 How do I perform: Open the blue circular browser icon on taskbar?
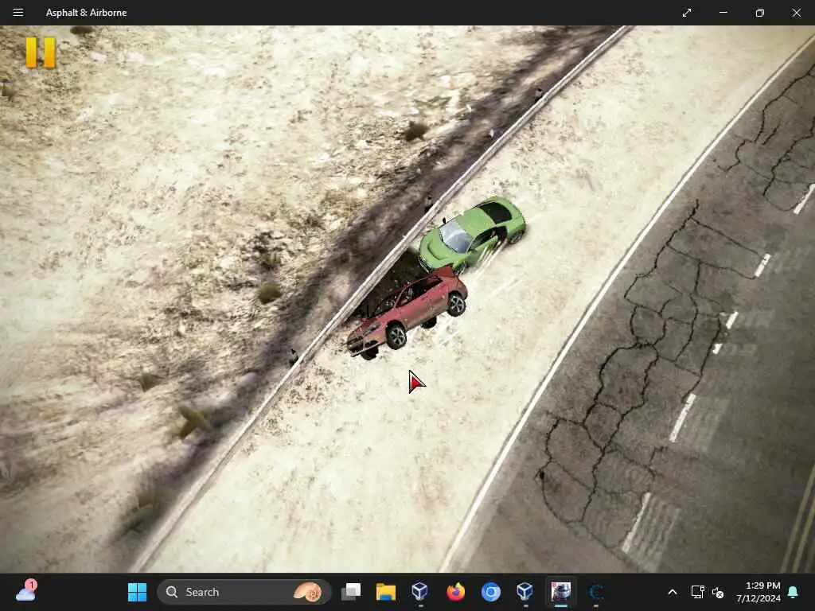(490, 592)
